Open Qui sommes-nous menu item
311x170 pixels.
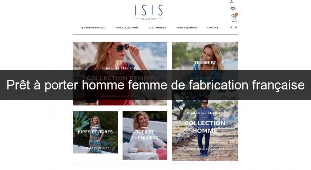[x=93, y=27]
